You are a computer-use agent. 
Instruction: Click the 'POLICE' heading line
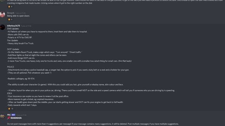click(11, 67)
